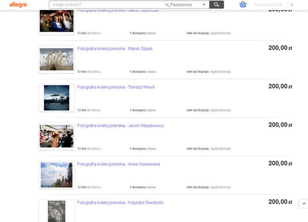Click the allegro logo
This screenshot has width=308, height=222.
[18, 4]
